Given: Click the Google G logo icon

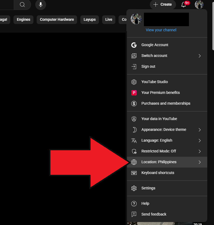Looking at the screenshot, I should click(x=134, y=45).
